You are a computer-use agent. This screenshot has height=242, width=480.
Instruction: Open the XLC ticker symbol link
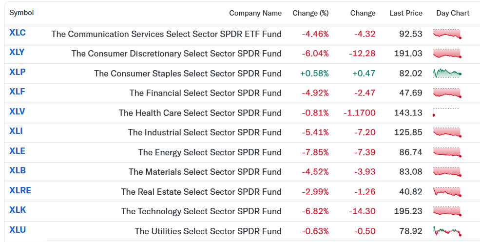[x=18, y=33]
